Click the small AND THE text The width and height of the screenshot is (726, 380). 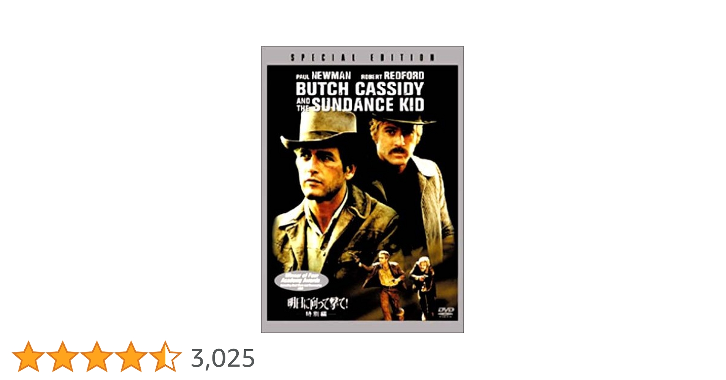coord(303,105)
